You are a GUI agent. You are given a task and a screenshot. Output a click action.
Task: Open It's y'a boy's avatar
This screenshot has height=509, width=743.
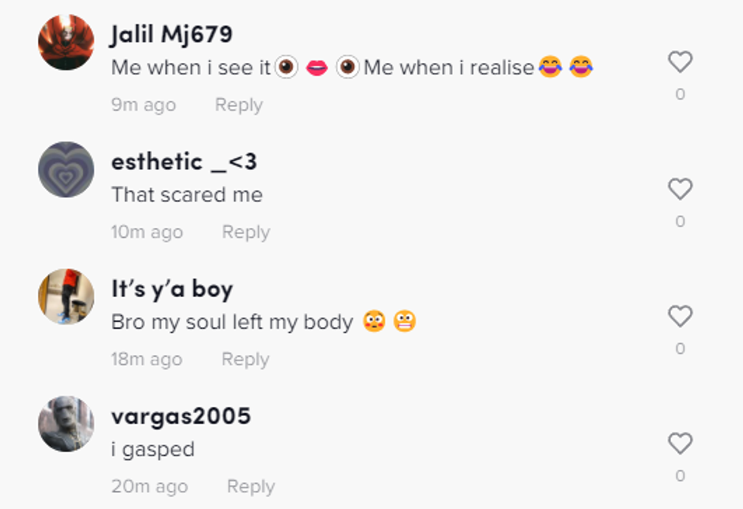[x=66, y=297]
